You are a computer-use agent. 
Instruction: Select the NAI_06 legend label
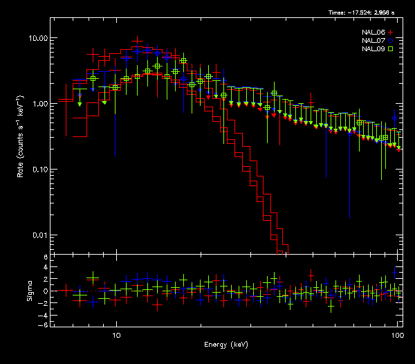tap(373, 33)
